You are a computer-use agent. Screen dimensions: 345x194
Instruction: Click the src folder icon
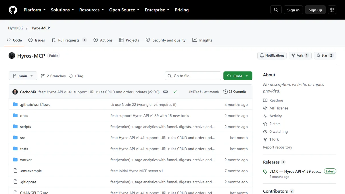pyautogui.click(x=16, y=138)
